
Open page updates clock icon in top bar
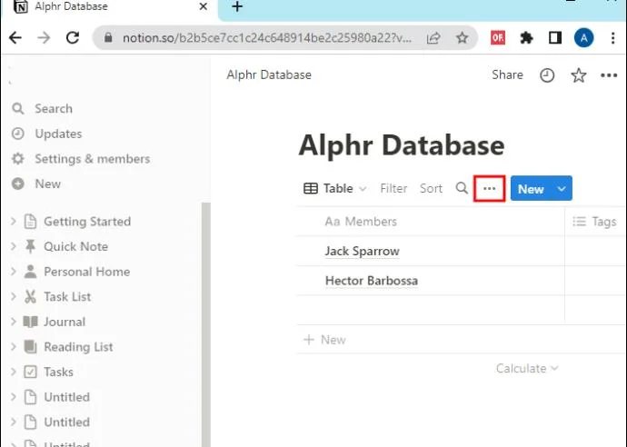click(547, 75)
